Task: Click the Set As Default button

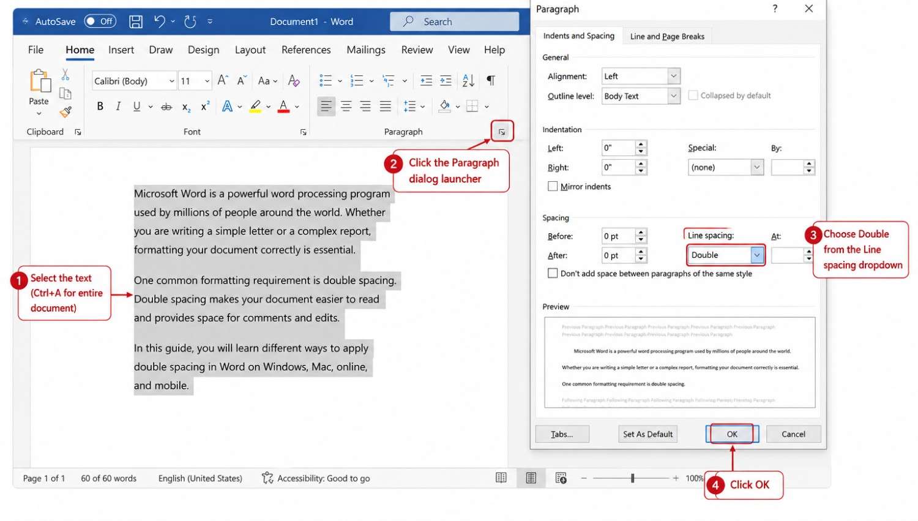Action: (x=647, y=434)
